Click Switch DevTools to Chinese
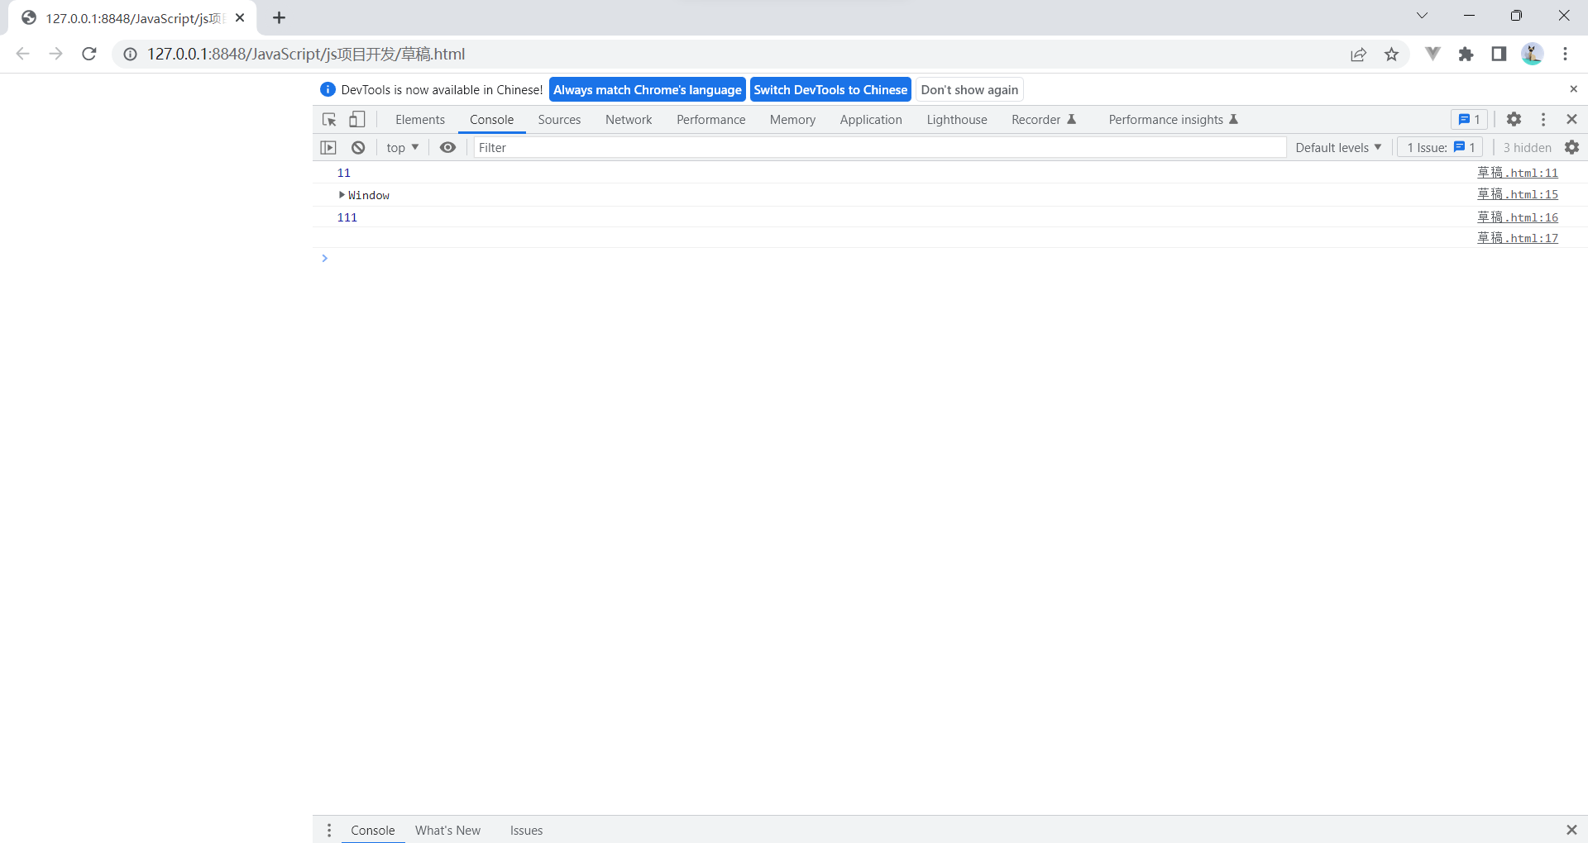Screen dimensions: 1588x843 click(x=830, y=89)
